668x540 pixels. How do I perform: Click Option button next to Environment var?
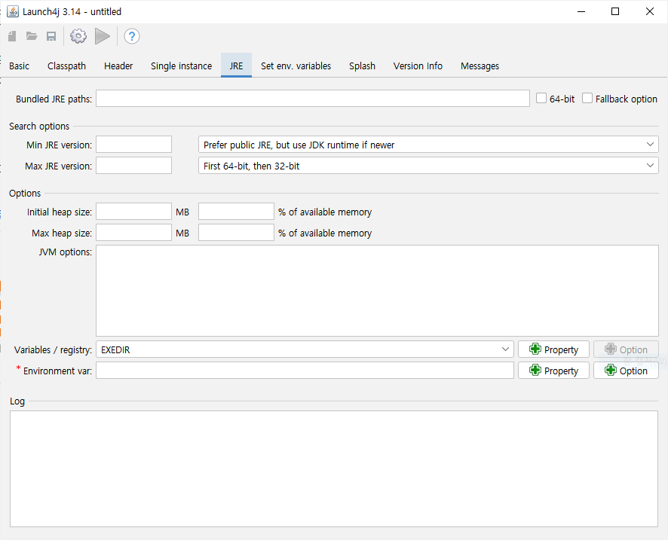pos(626,371)
